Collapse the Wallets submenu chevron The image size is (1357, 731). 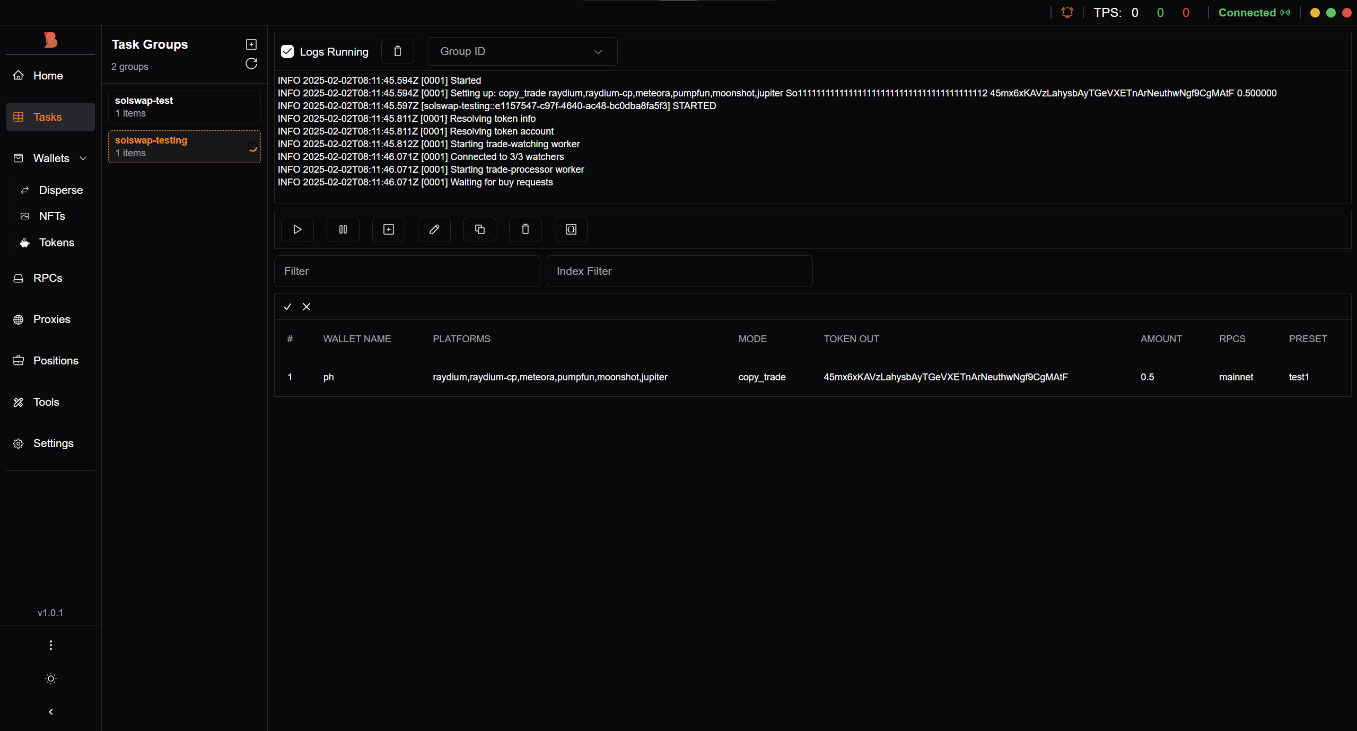point(83,158)
